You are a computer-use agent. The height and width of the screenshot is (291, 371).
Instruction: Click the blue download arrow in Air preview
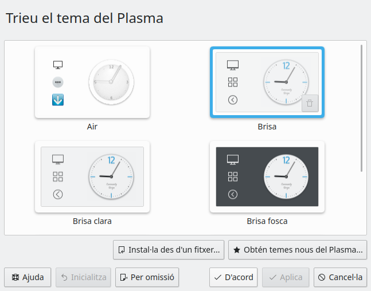(58, 100)
